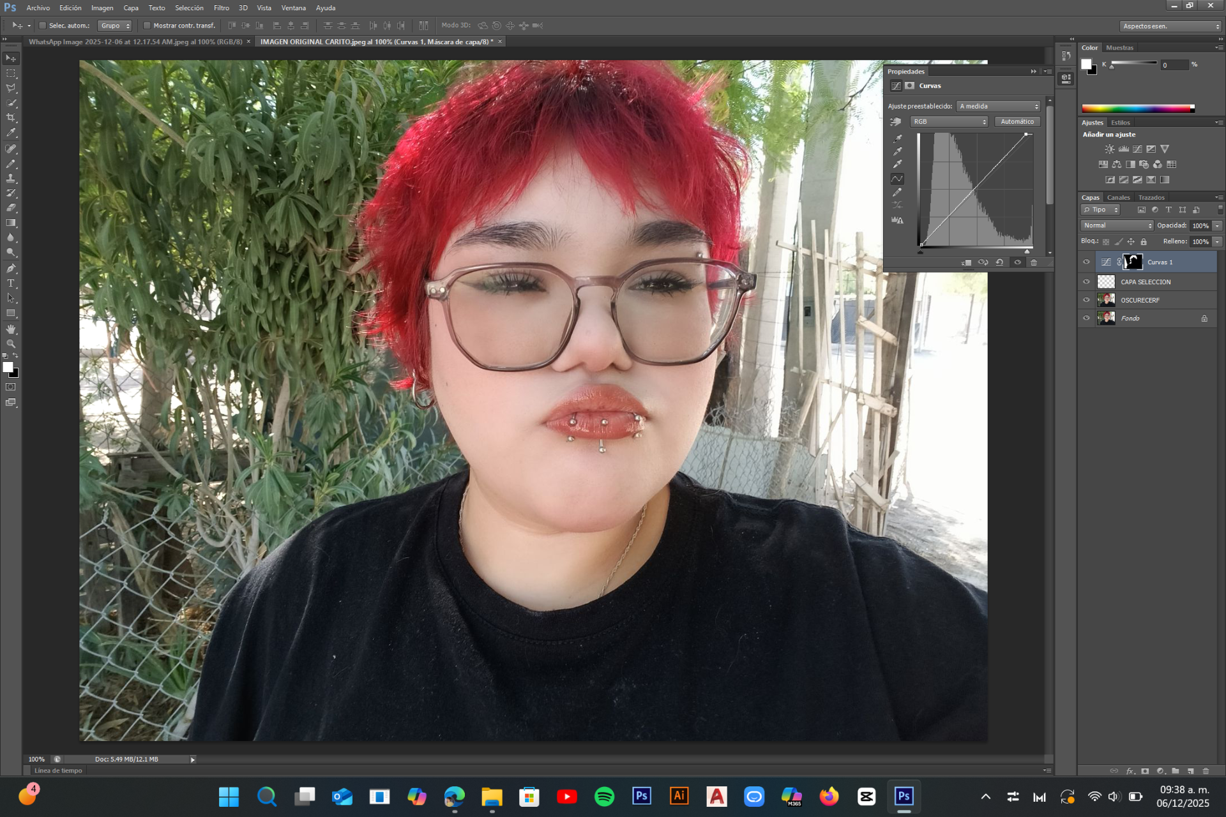
Task: Select the Hand tool
Action: click(x=11, y=329)
